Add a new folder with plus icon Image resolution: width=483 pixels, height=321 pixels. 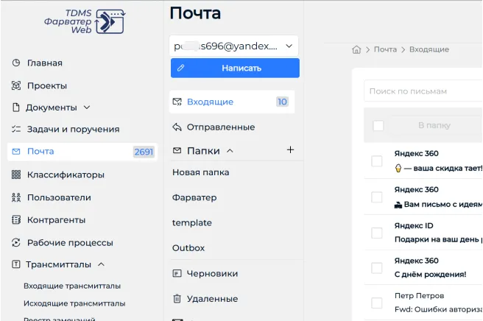pyautogui.click(x=290, y=150)
